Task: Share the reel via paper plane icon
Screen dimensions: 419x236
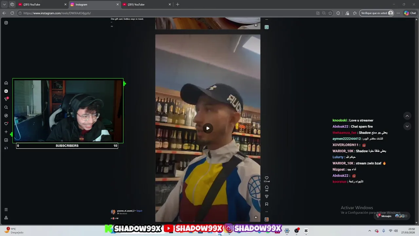Action: 266,197
